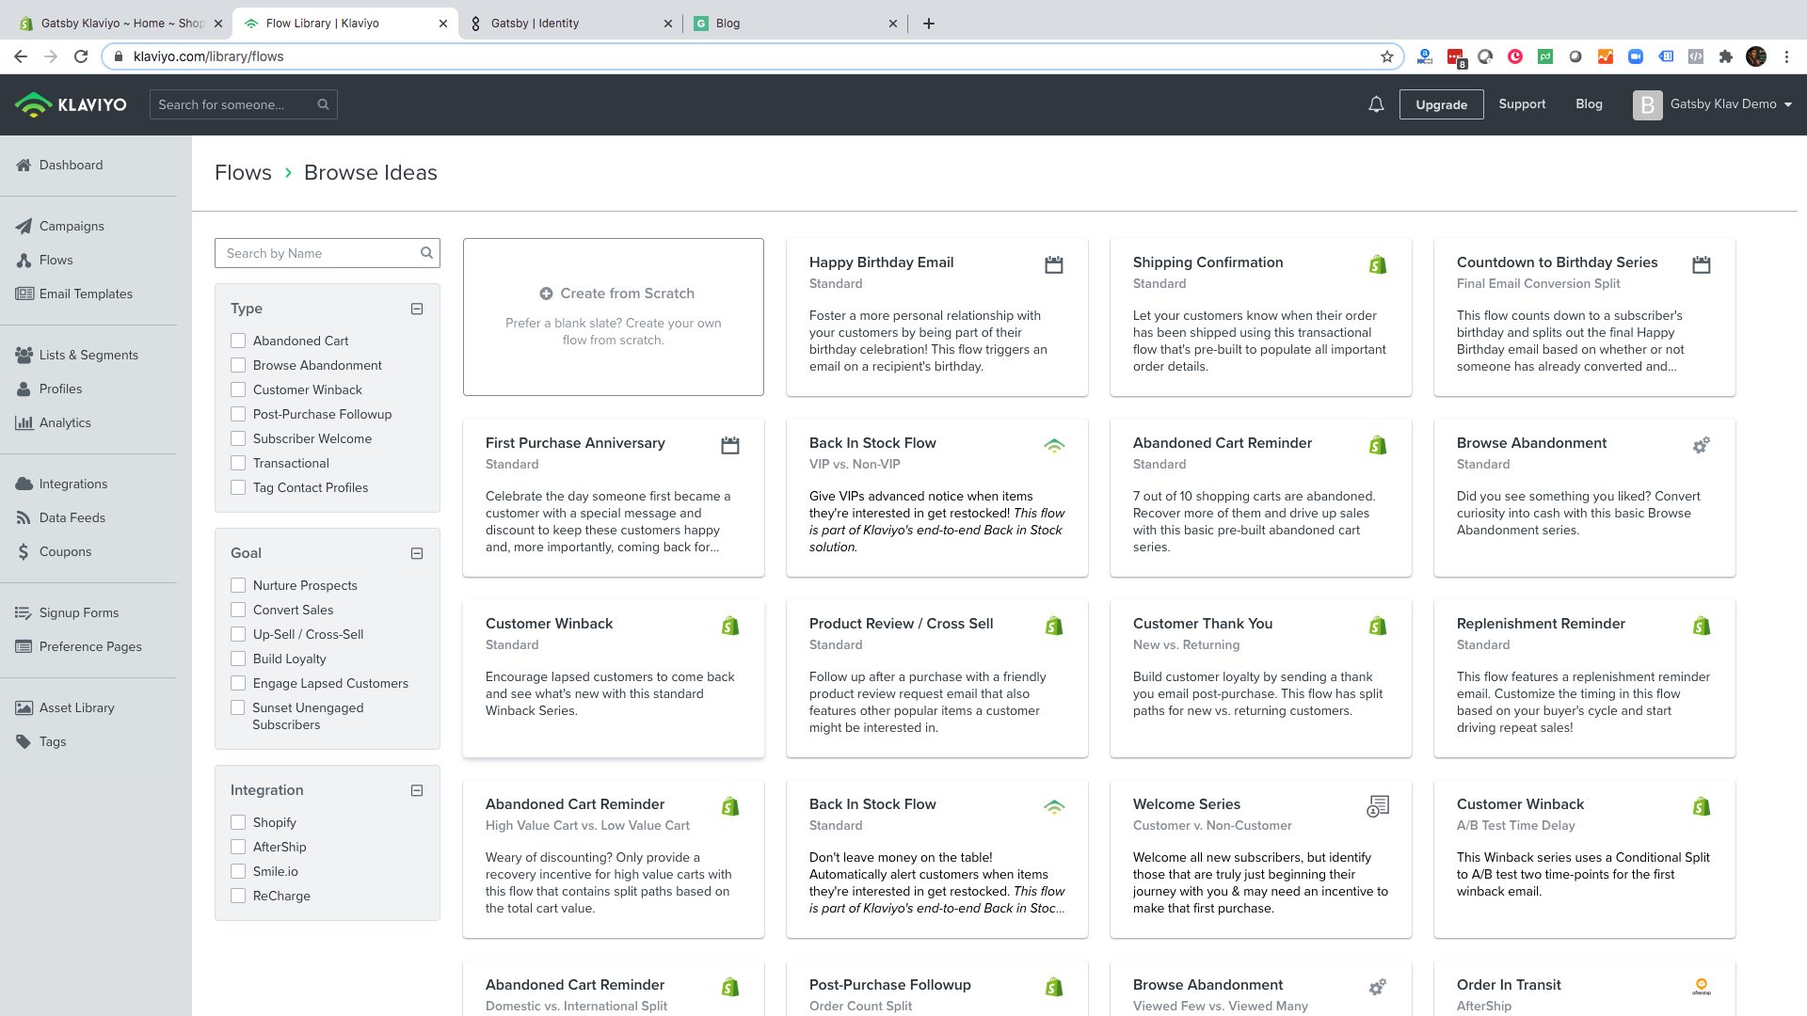Focus the Search for someone field
The image size is (1807, 1016).
coord(243,104)
